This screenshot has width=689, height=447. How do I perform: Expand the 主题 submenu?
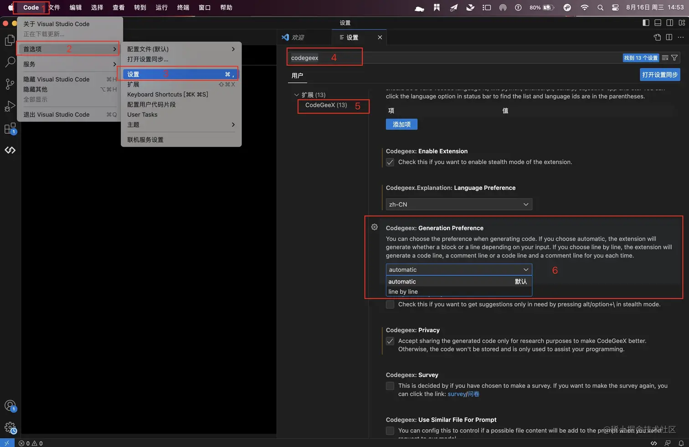click(181, 125)
